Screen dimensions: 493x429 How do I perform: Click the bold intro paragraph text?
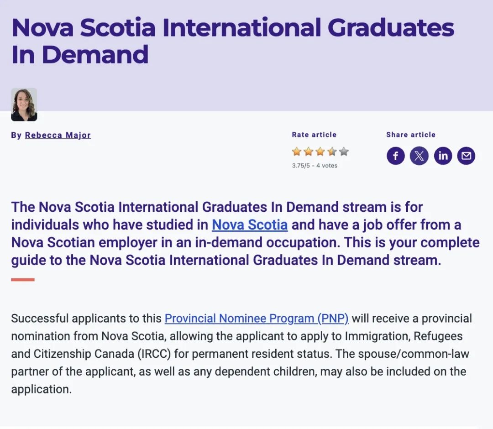pos(245,234)
